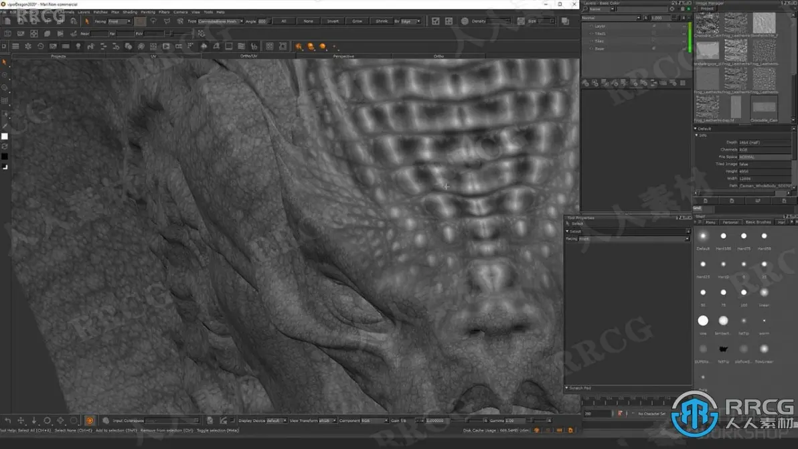798x449 pixels.
Task: Collapse the Info section expander
Action: coord(697,135)
